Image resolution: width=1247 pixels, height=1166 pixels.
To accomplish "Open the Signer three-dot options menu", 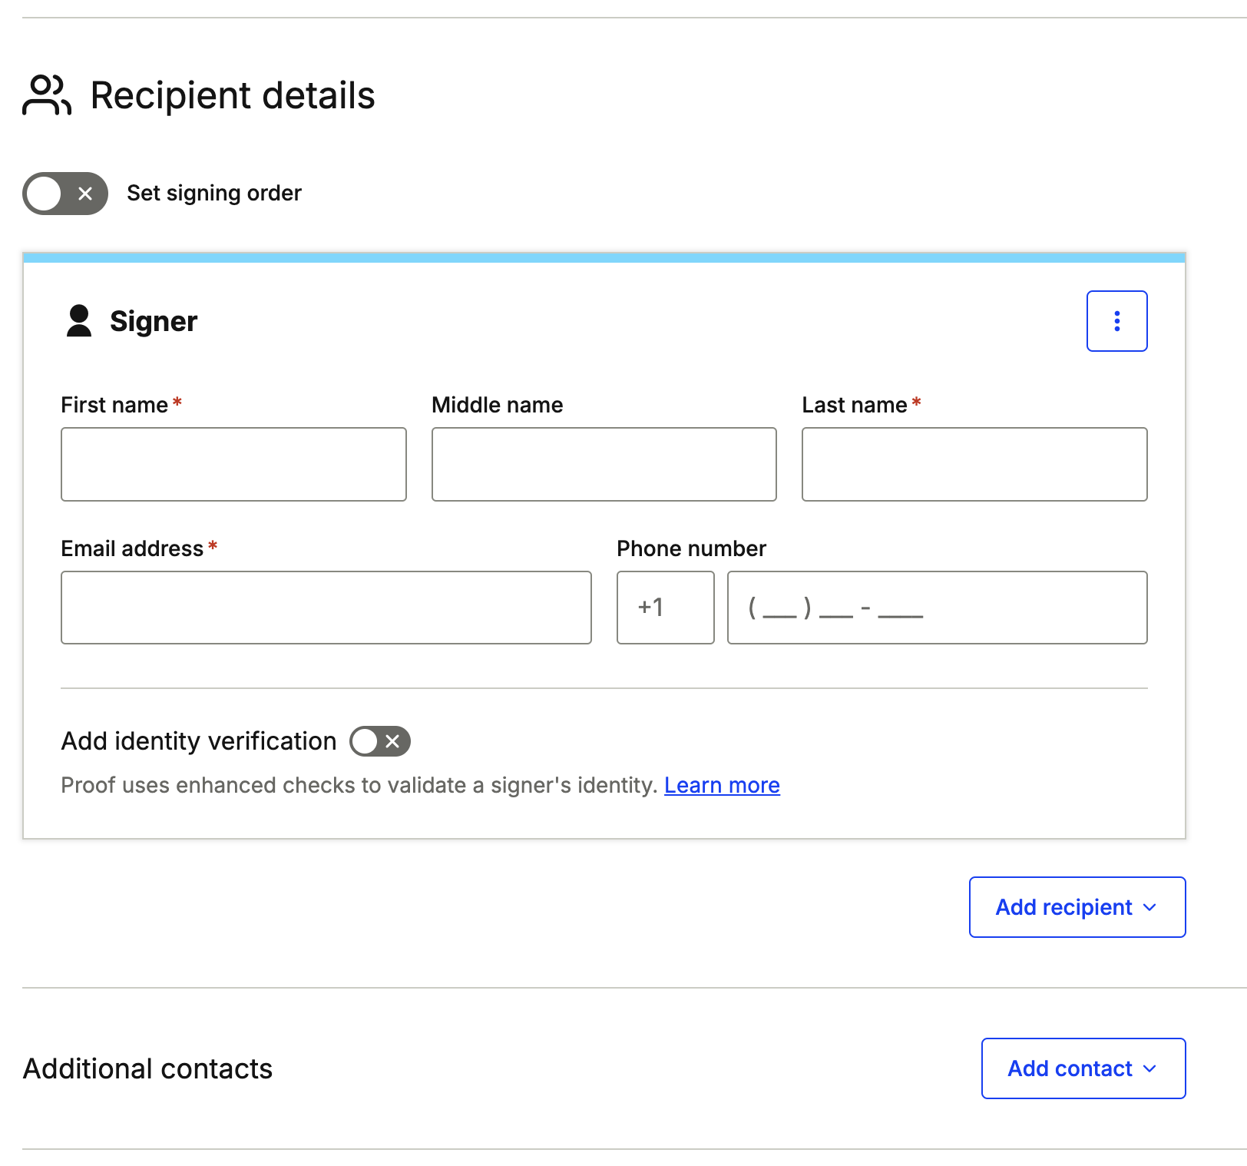I will (1116, 321).
